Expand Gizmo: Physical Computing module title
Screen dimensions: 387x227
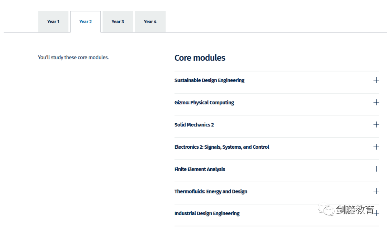pos(204,103)
